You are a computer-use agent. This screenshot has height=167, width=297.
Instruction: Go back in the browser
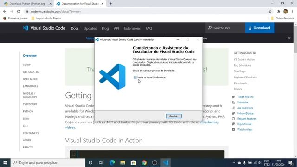(5, 11)
